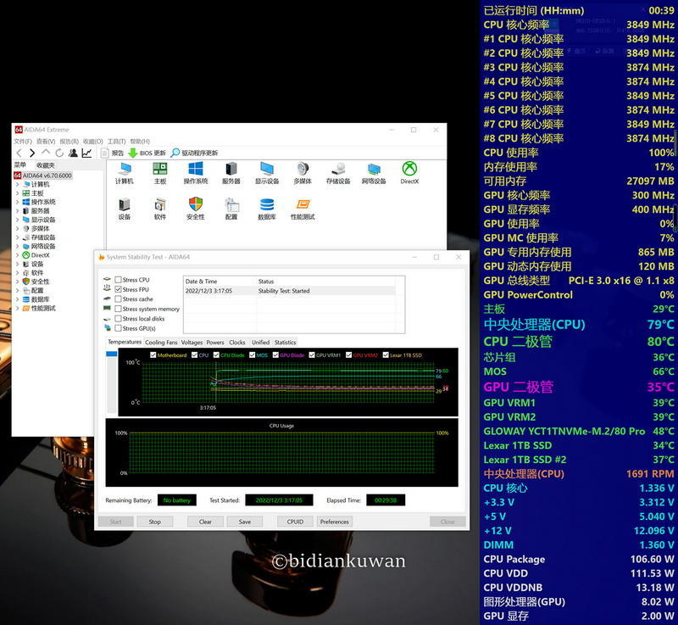Enable the Stress CPU checkbox
Viewport: 678px width, 625px height.
pos(119,280)
